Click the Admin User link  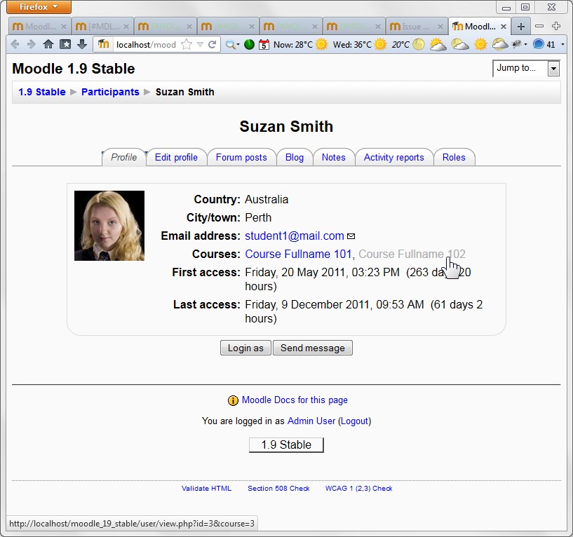click(x=311, y=421)
